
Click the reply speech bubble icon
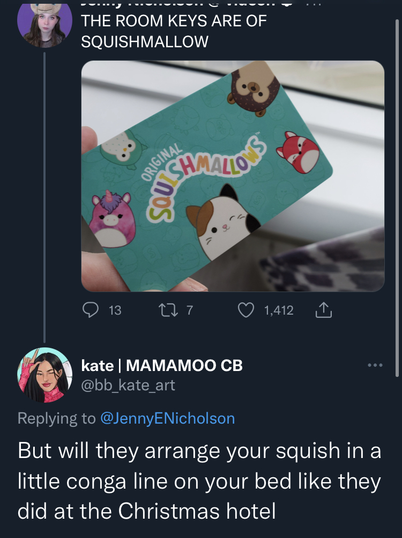click(91, 310)
